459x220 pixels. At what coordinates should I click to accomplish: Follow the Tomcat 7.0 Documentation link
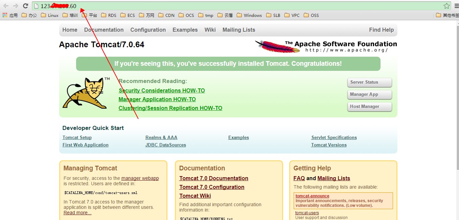coord(213,178)
